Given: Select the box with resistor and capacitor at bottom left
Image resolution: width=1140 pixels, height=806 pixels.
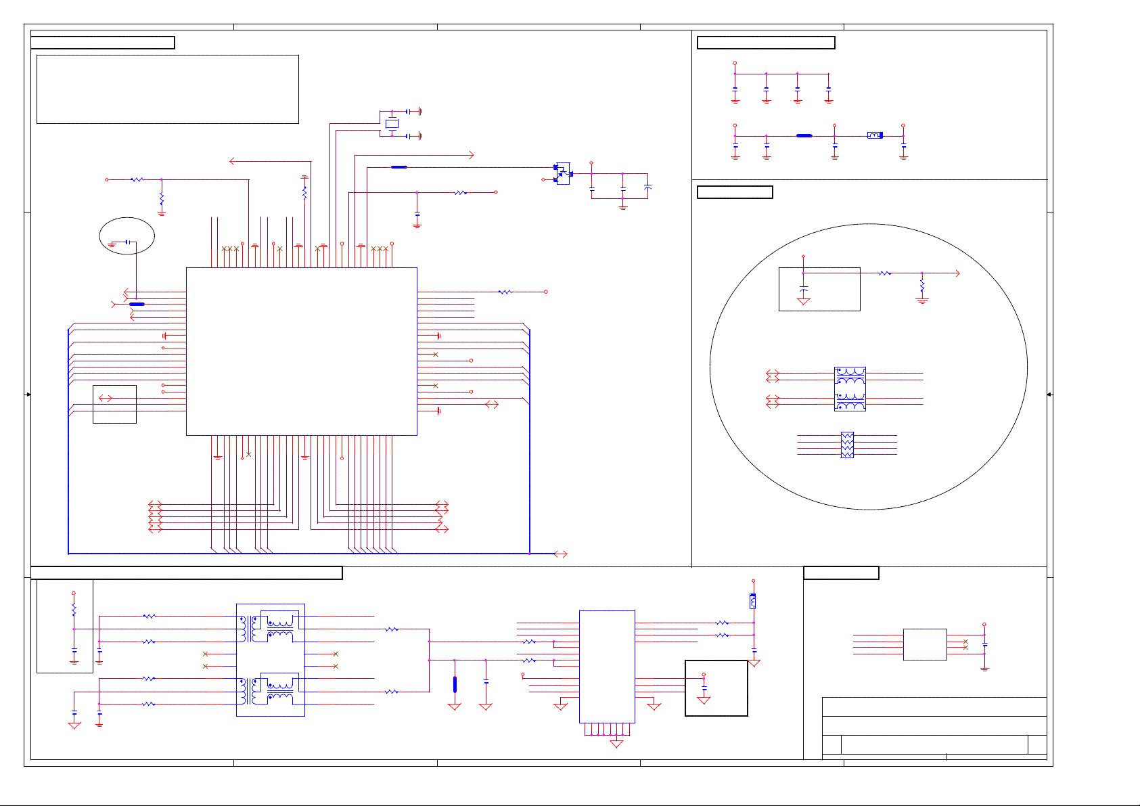Looking at the screenshot, I should coord(65,626).
